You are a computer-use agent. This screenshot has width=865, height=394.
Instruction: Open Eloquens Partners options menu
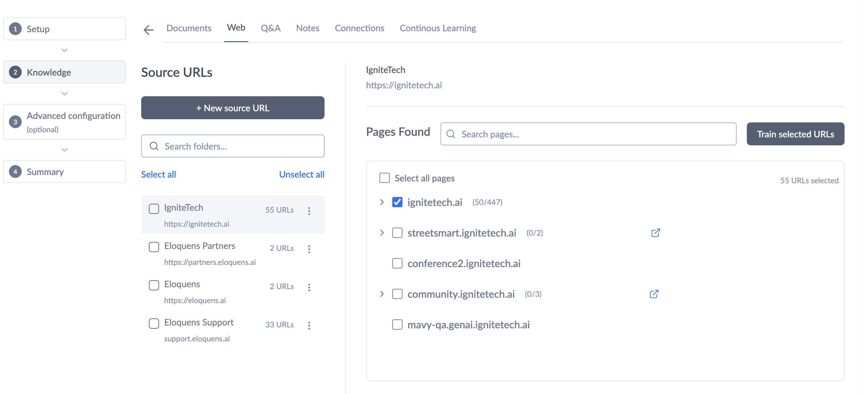click(309, 249)
